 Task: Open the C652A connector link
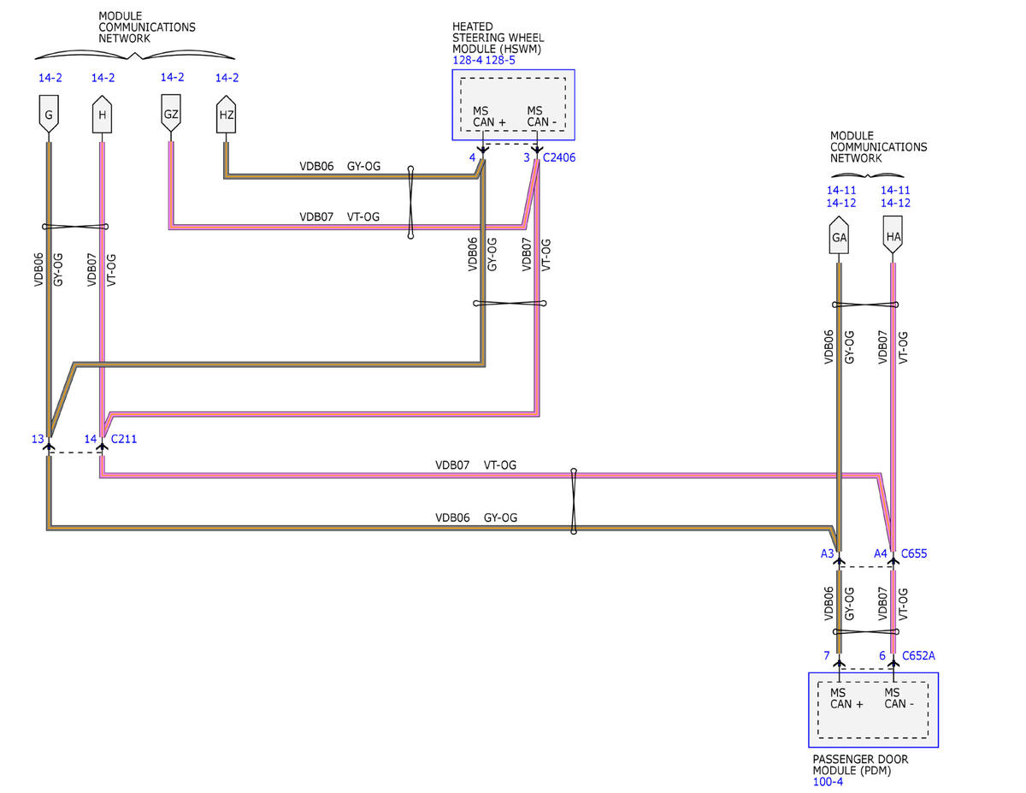click(918, 656)
